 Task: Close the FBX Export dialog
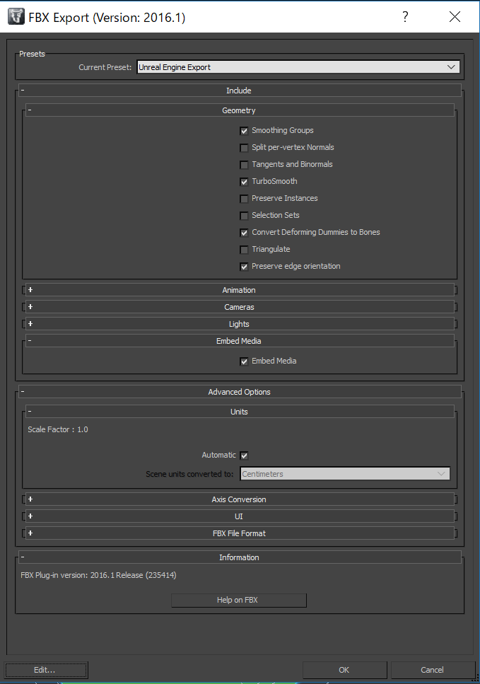[x=455, y=17]
